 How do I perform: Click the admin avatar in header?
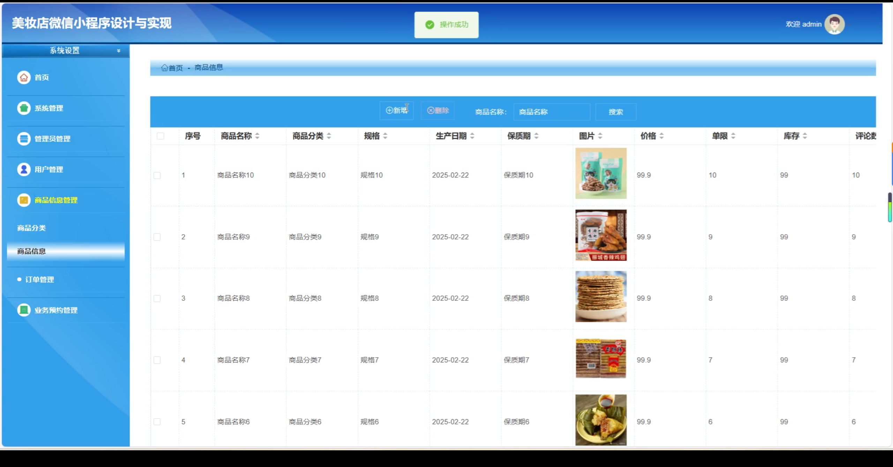[x=834, y=24]
